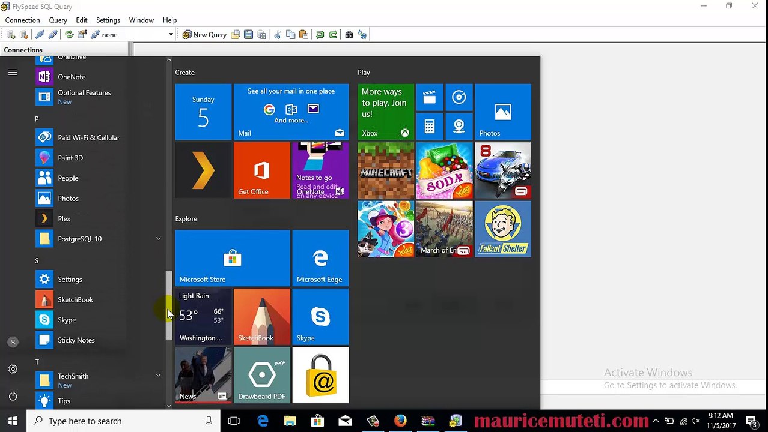This screenshot has width=768, height=432.
Task: Open the Minecraft tile
Action: click(x=386, y=170)
